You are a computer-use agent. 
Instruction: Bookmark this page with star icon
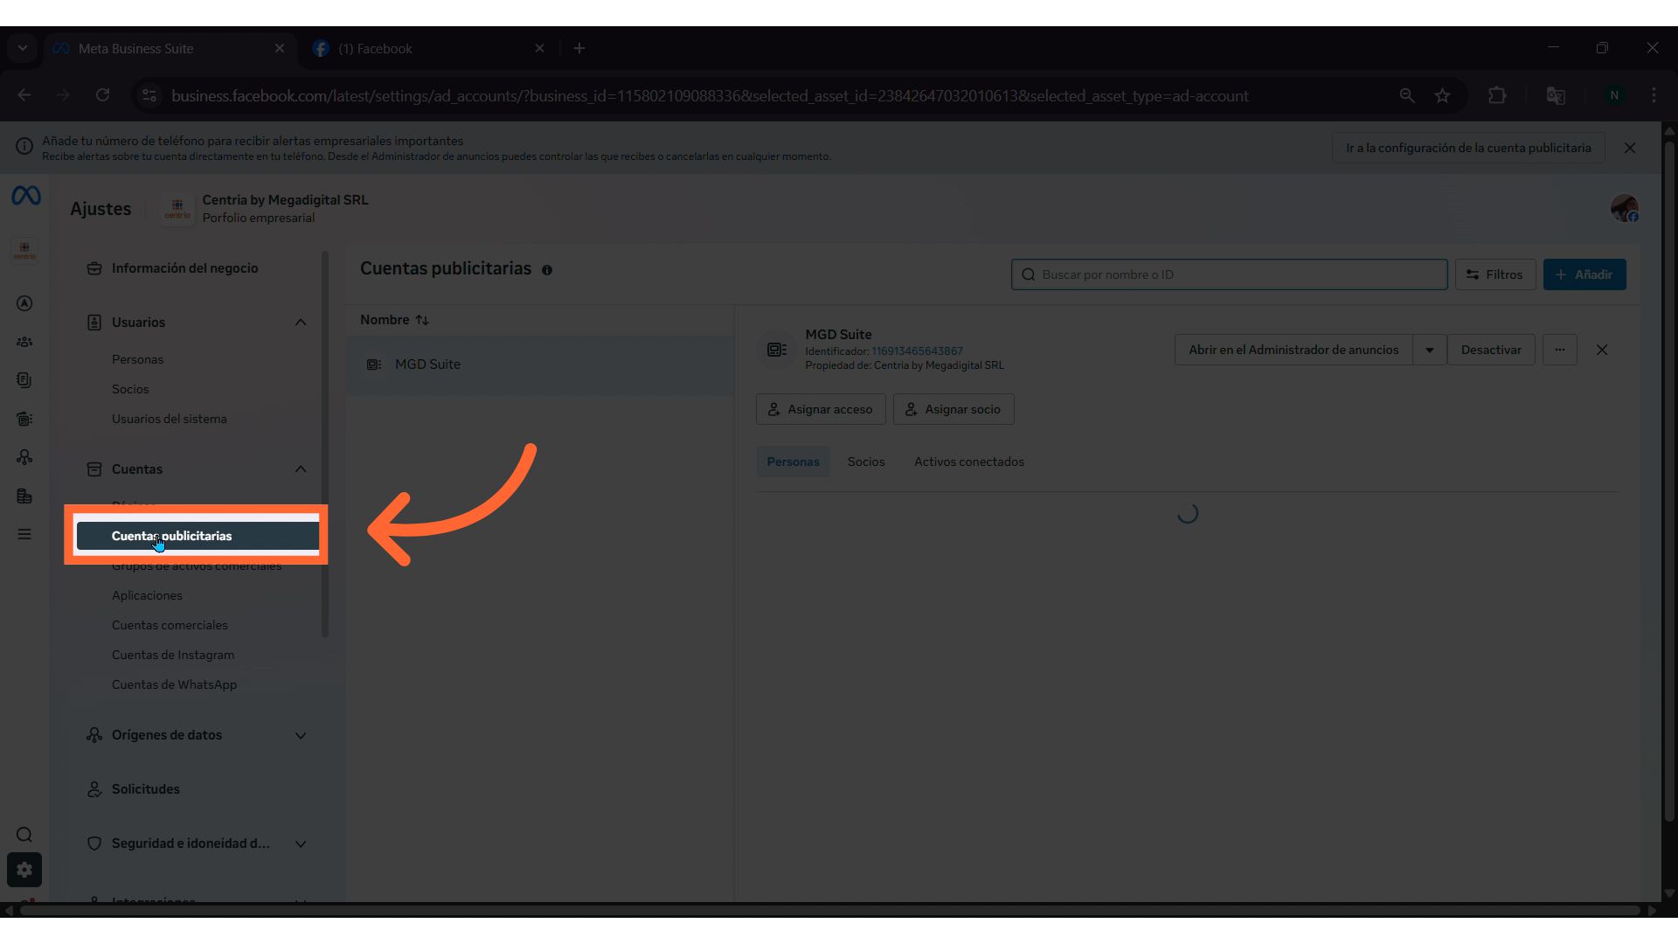pyautogui.click(x=1442, y=95)
